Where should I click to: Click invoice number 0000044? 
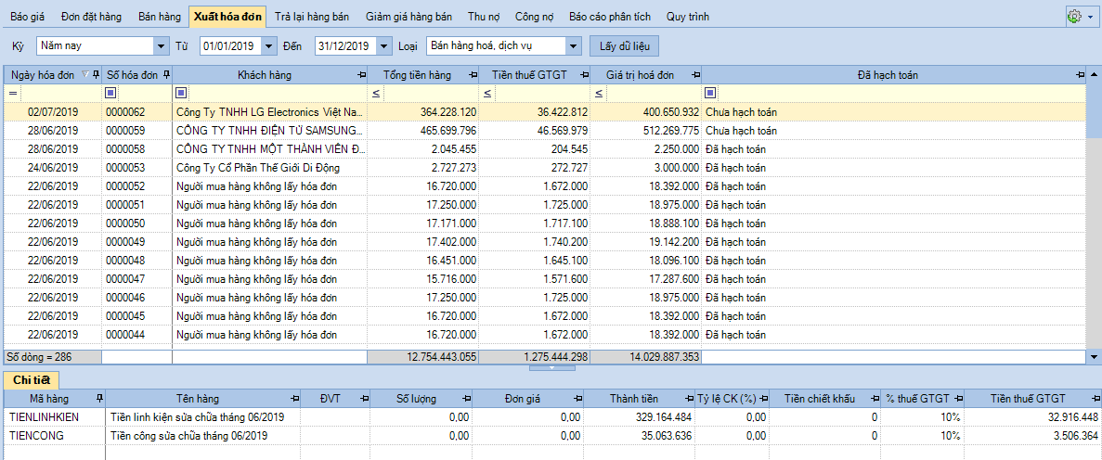[x=125, y=334]
